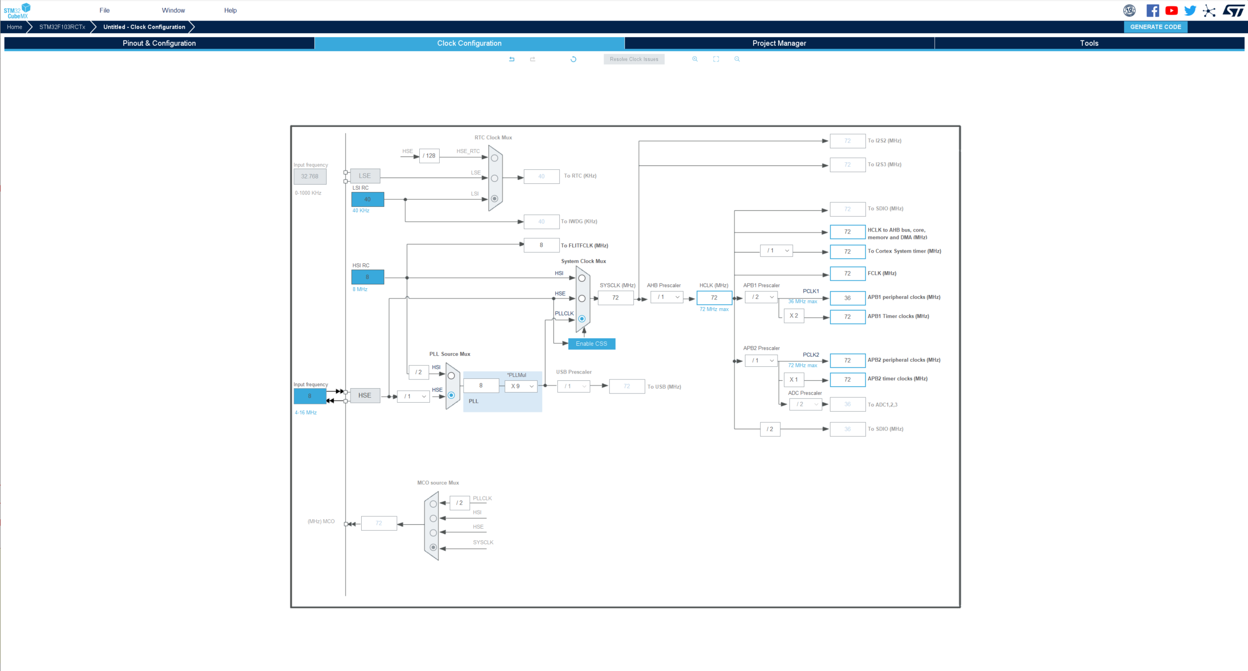Click the reset clock configuration icon
This screenshot has height=671, width=1248.
click(x=573, y=59)
